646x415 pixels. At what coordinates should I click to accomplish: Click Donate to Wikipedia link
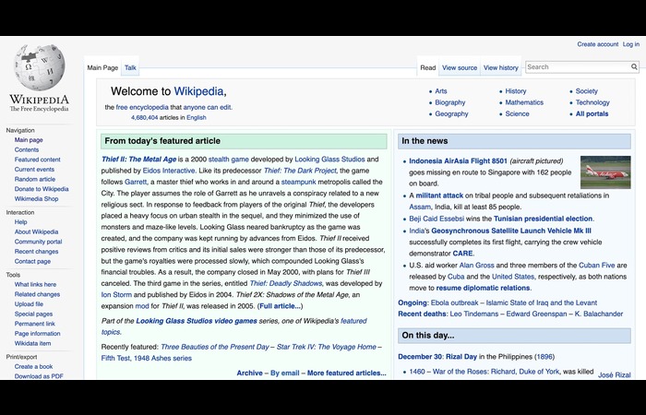coord(42,189)
